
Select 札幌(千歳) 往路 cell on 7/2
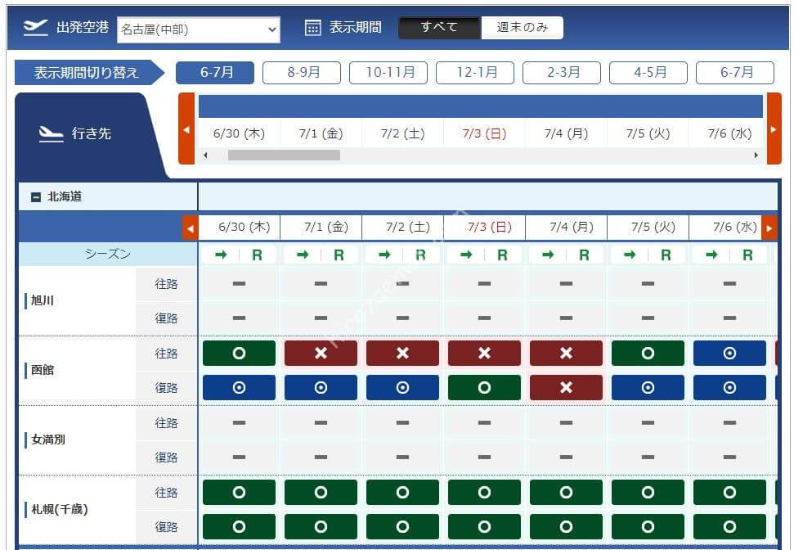click(x=402, y=492)
